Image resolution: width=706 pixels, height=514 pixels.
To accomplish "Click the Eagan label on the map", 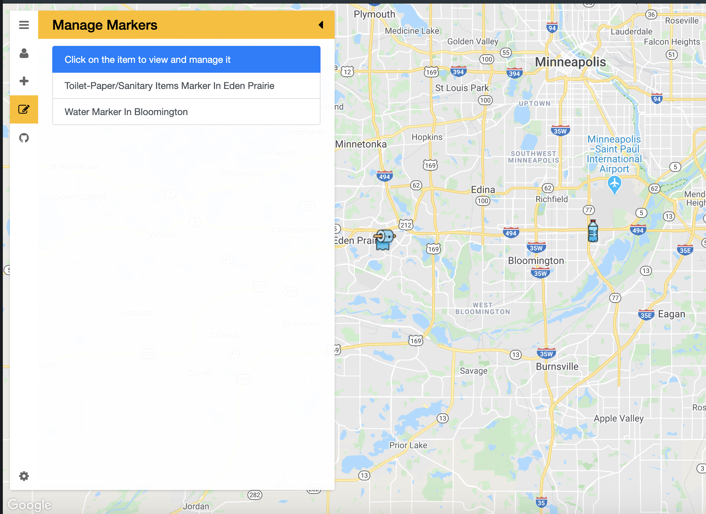I will point(671,314).
